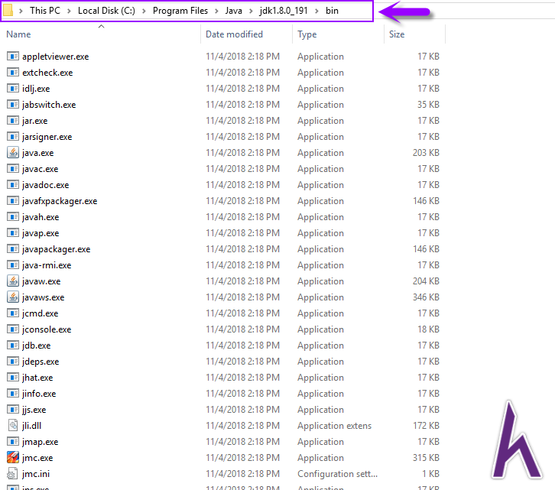Image resolution: width=555 pixels, height=490 pixels.
Task: Click the 172 KB size of jli.dll
Action: point(426,425)
